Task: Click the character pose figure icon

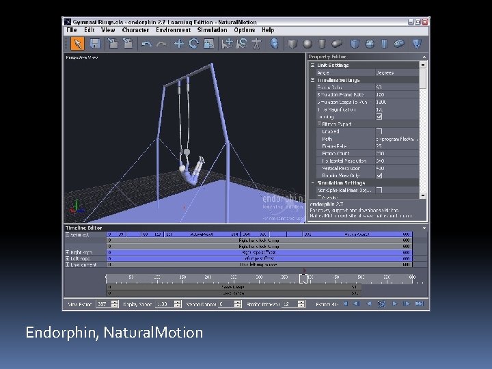Action: tap(257, 43)
